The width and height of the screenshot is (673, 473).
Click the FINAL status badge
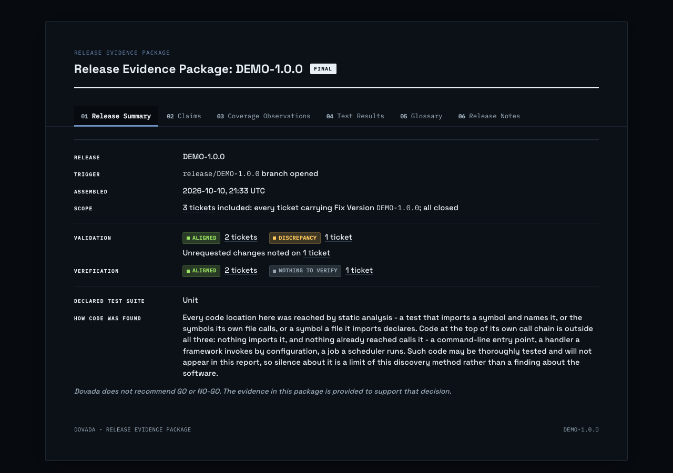(323, 69)
